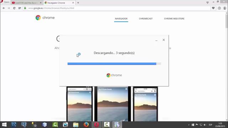This screenshot has height=128, width=228.
Task: Bookmark page with heart icon
Action: pos(213,8)
